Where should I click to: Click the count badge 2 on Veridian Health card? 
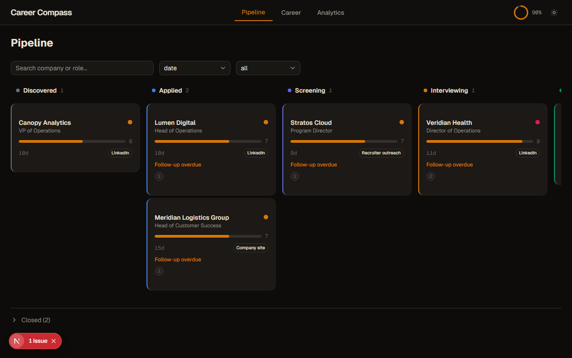pyautogui.click(x=431, y=176)
